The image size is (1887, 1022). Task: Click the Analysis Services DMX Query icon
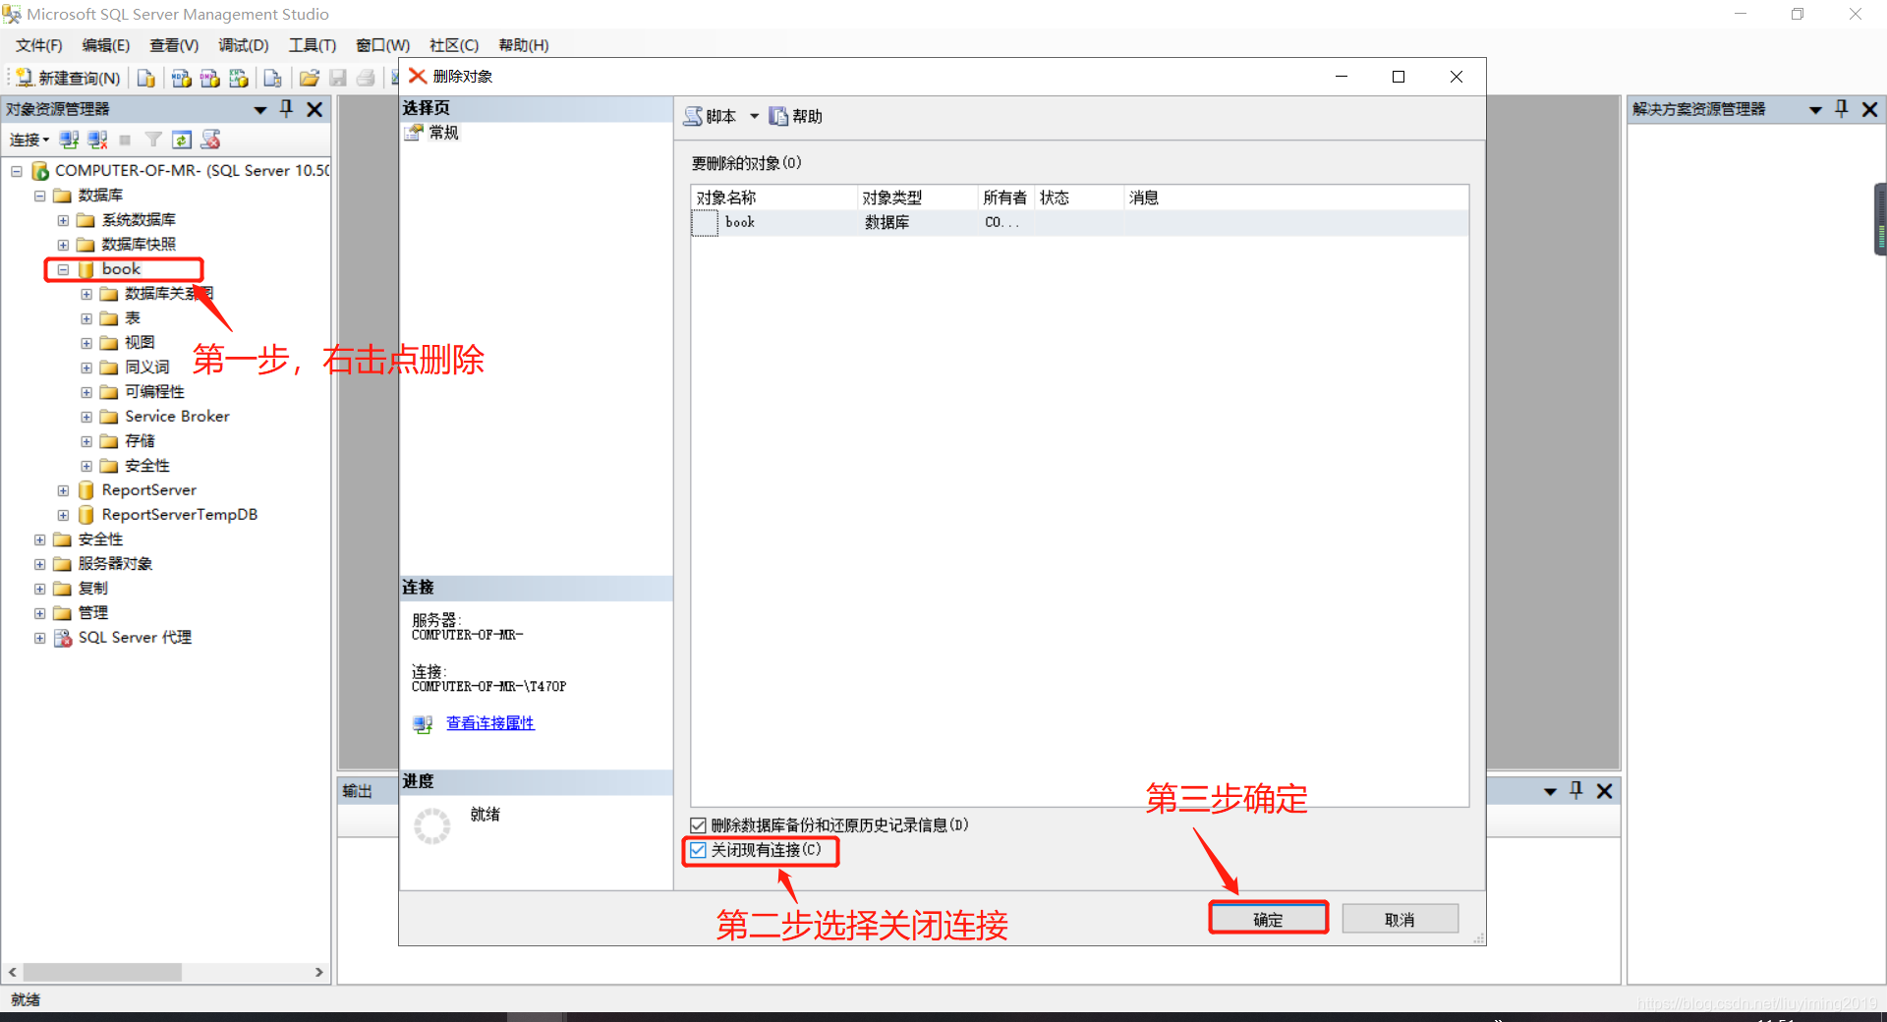209,78
